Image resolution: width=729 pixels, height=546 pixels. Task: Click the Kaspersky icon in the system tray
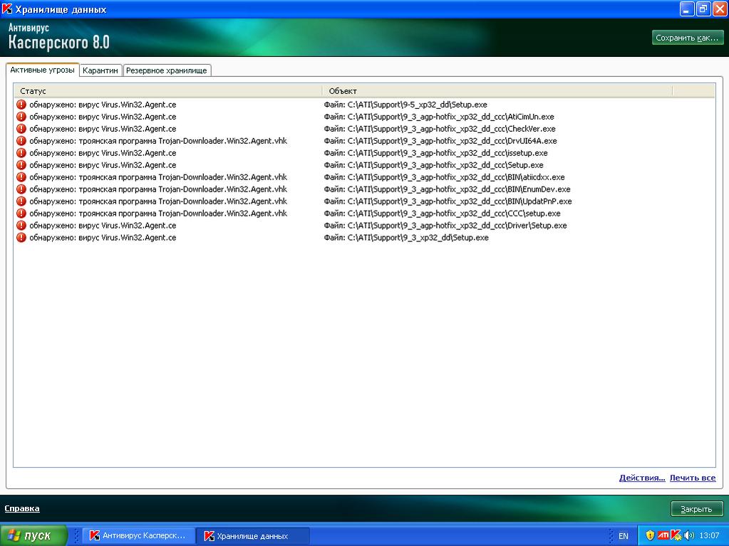pyautogui.click(x=676, y=535)
